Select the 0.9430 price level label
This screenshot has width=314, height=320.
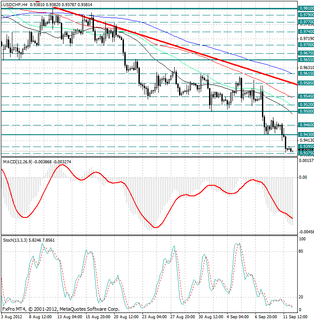306,135
